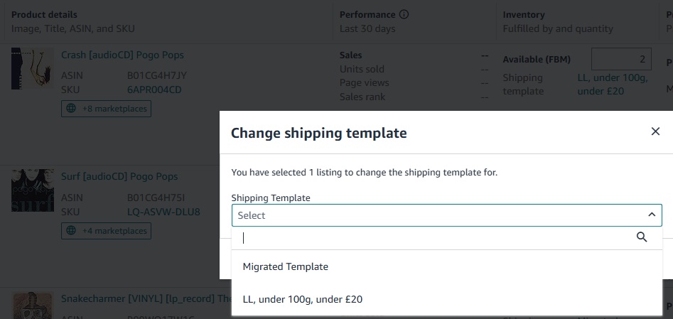Click the Crash album cover thumbnail
The width and height of the screenshot is (673, 319).
(33, 69)
